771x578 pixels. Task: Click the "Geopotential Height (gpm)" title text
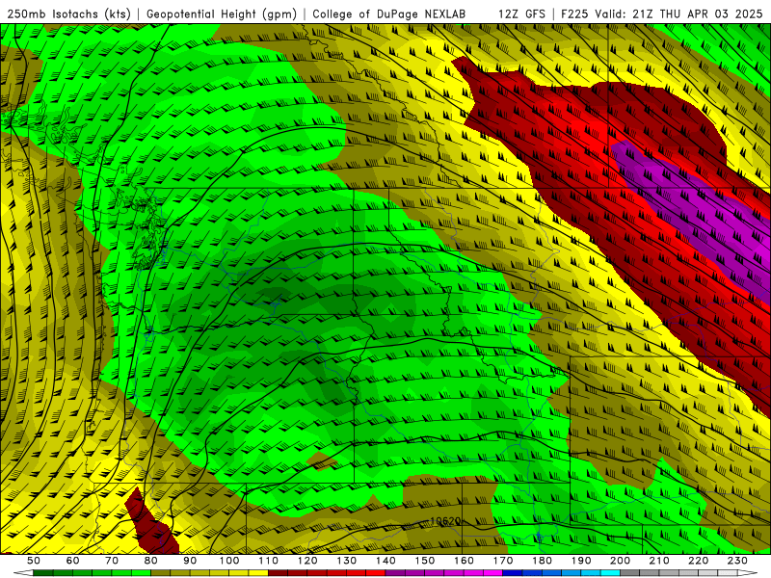coord(222,14)
